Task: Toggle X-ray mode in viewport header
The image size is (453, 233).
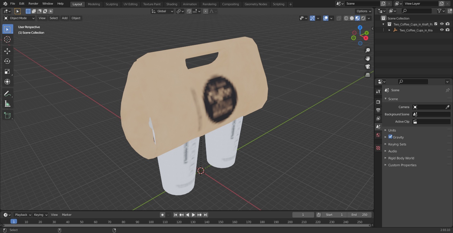Action: click(339, 18)
